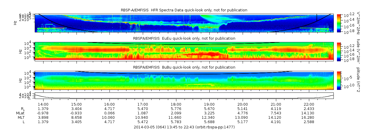Click the HFR Spectra color bar
Viewport: 365px width, 131px height.
pos(339,23)
